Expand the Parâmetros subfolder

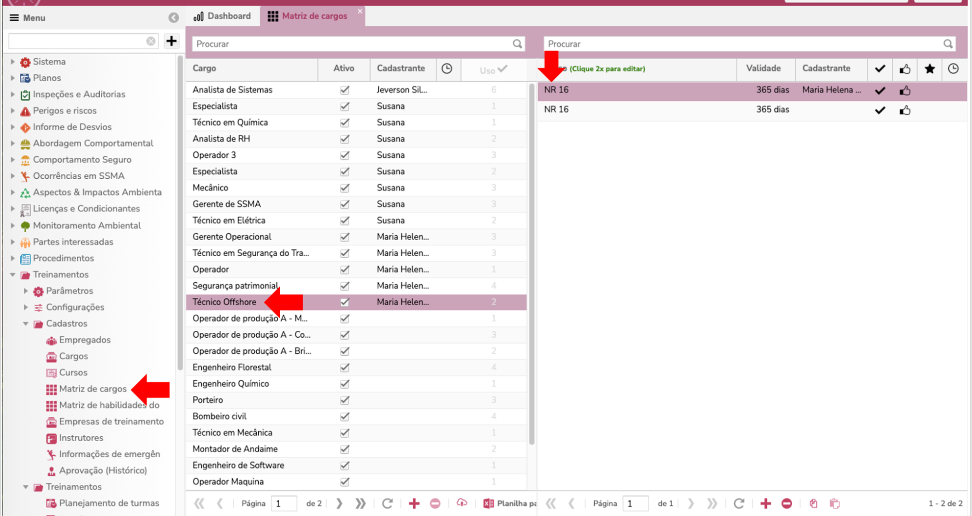tap(26, 291)
